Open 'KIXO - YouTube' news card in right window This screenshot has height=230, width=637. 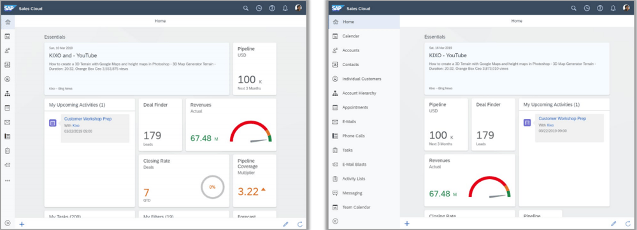click(517, 69)
